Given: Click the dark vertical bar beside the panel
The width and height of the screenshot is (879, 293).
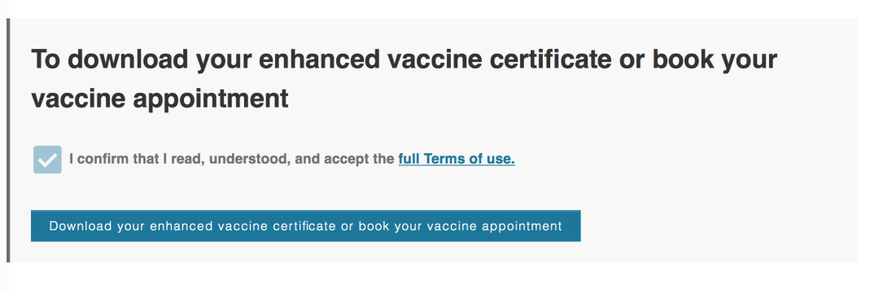Looking at the screenshot, I should (8, 140).
